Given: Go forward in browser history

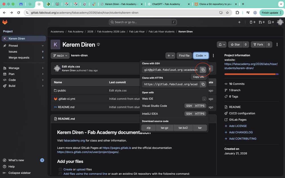Looking at the screenshot, I should point(11,13).
